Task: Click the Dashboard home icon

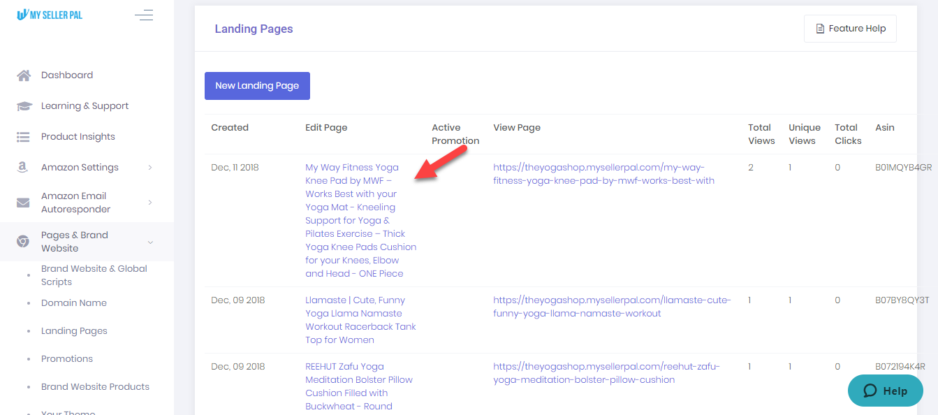Action: click(24, 75)
